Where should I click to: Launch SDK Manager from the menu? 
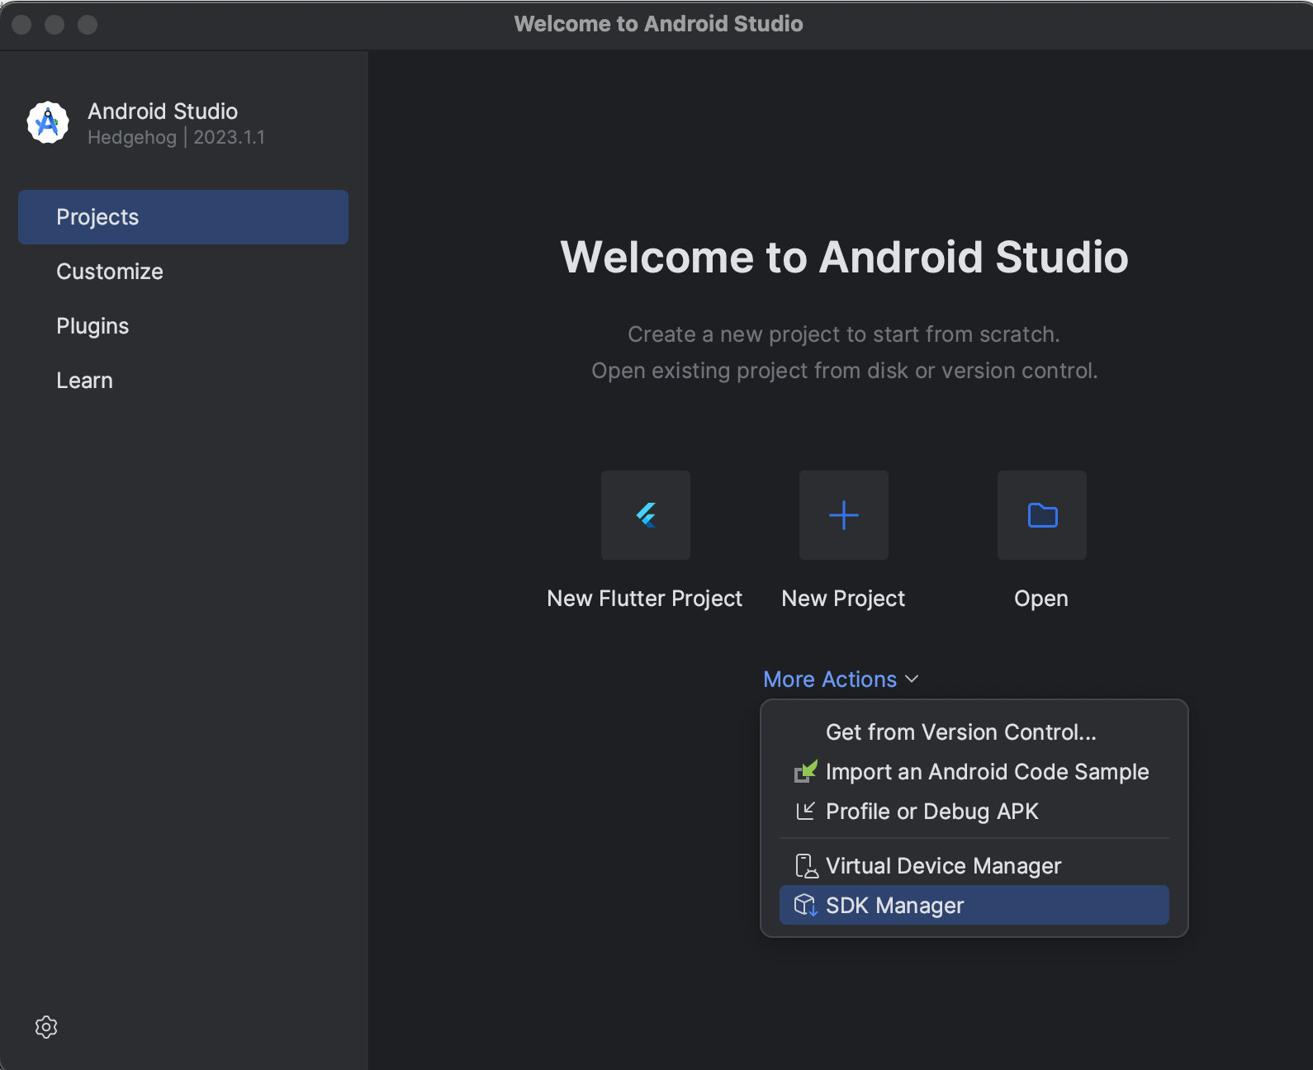click(x=974, y=906)
